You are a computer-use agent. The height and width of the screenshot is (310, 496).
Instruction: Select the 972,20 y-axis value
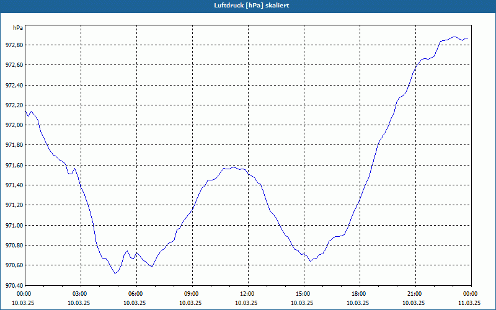[14, 105]
